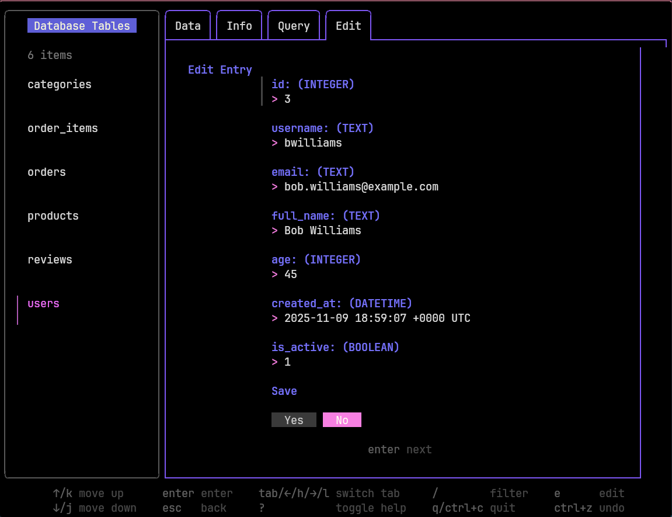672x517 pixels.
Task: Click the 'toggle help' hint
Action: (x=371, y=508)
